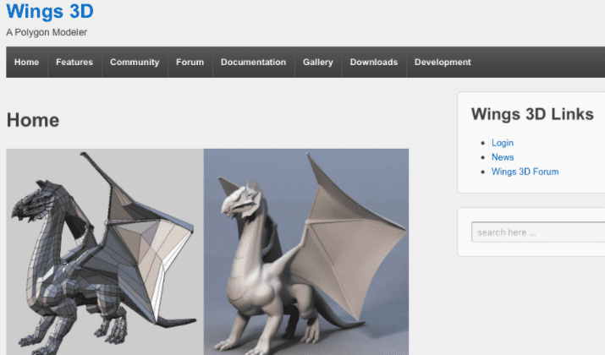
Task: Select the 'Wings 3D Links' sidebar heading
Action: pyautogui.click(x=532, y=114)
